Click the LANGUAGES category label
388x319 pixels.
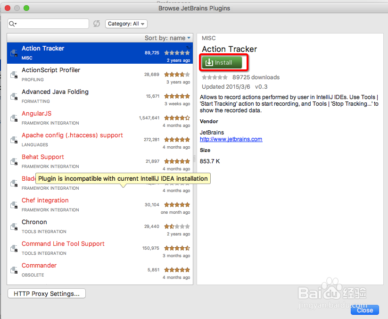(34, 145)
